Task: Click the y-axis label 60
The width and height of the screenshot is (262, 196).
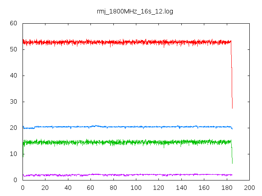Action: (x=14, y=23)
